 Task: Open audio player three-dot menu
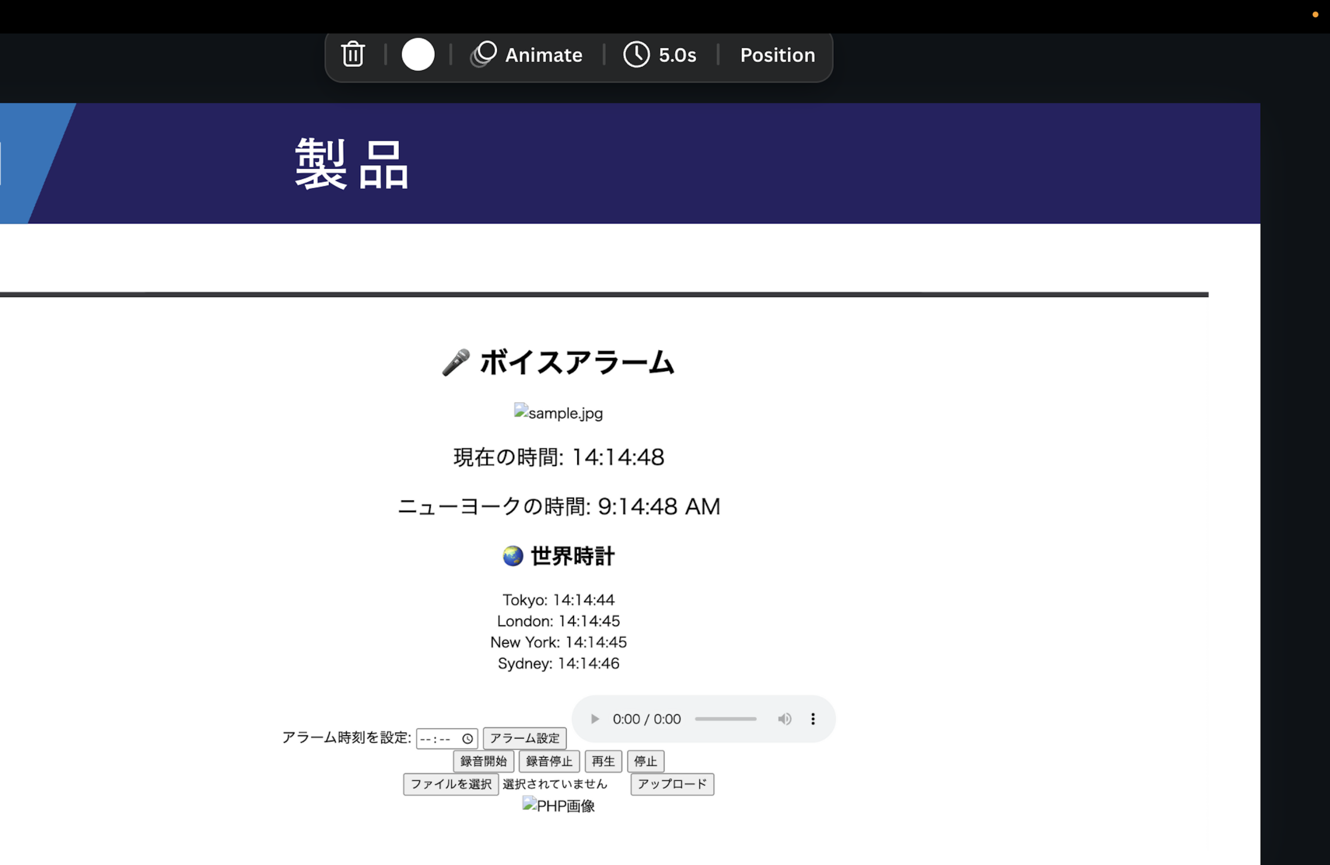(x=813, y=718)
